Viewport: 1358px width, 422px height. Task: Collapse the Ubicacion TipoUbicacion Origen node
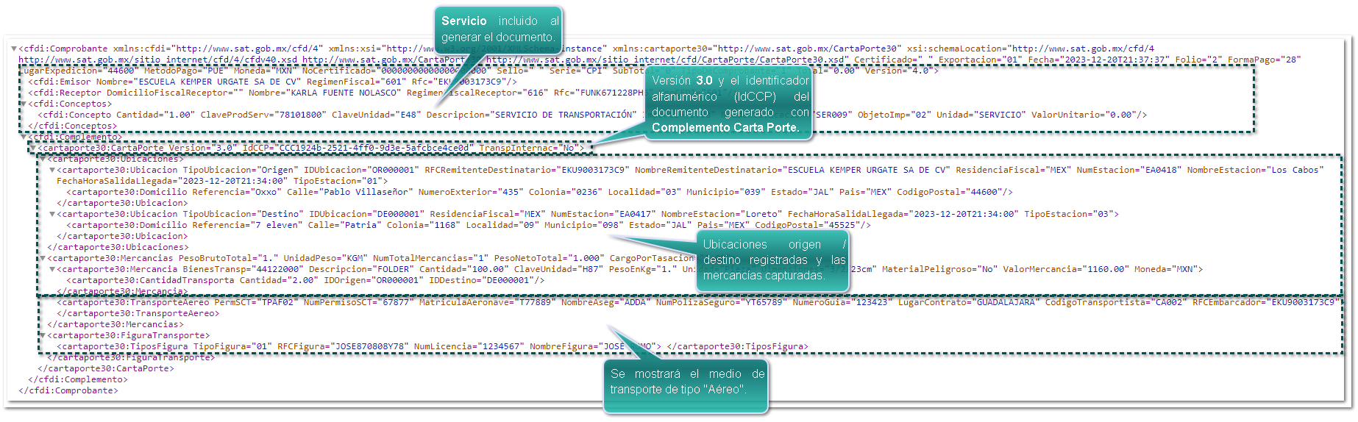tap(52, 171)
